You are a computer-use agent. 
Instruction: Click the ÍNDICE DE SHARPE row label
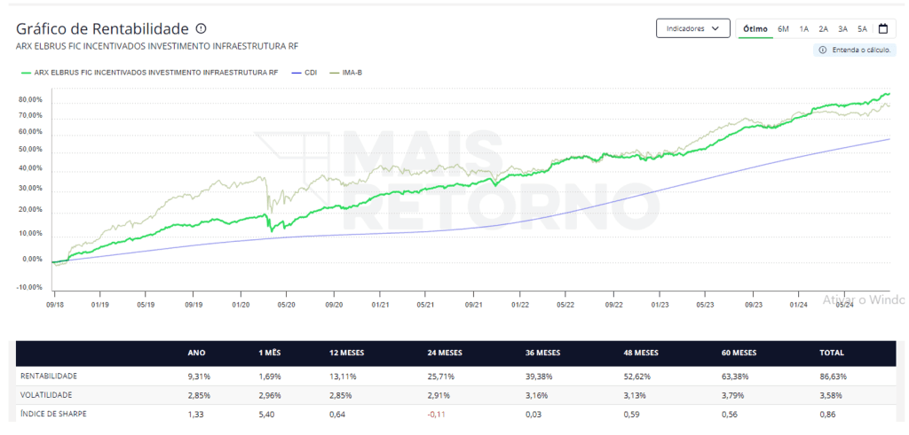coord(54,414)
